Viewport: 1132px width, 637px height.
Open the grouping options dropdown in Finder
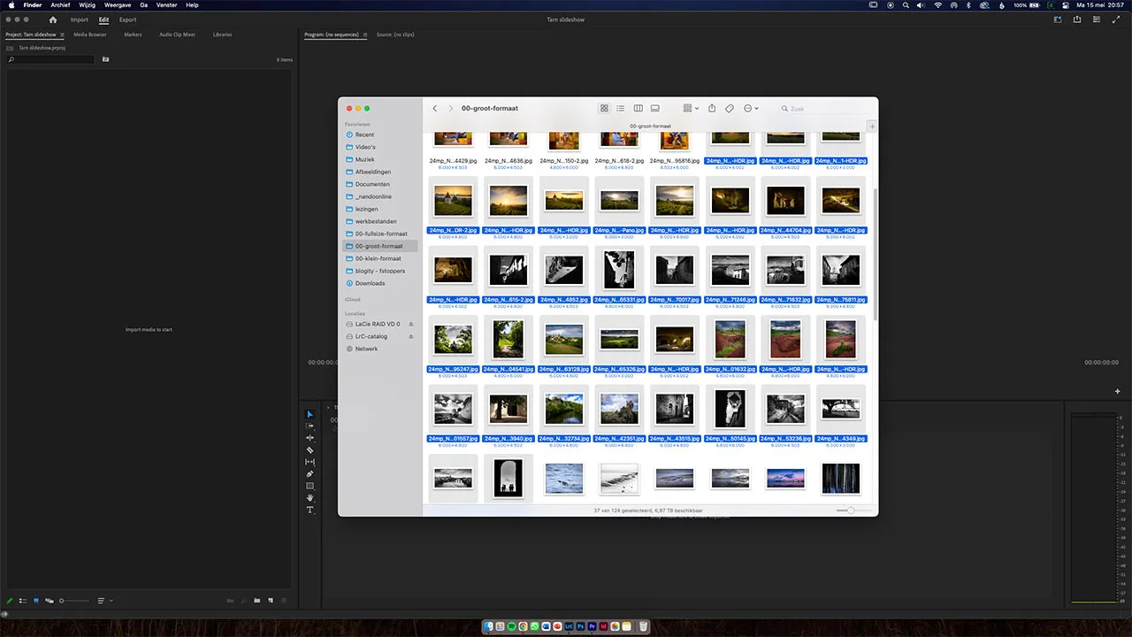point(690,108)
